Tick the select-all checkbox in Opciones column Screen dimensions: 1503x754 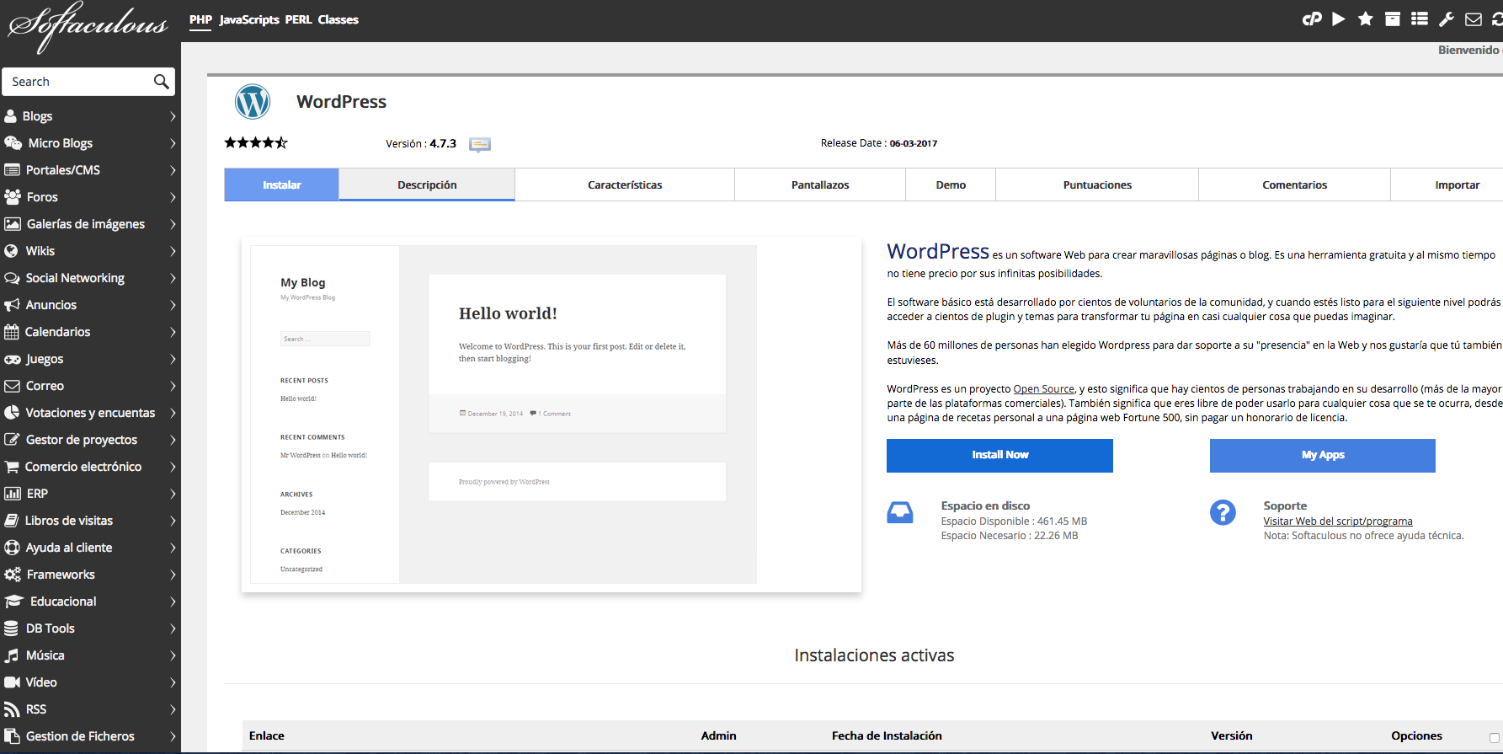(x=1495, y=737)
